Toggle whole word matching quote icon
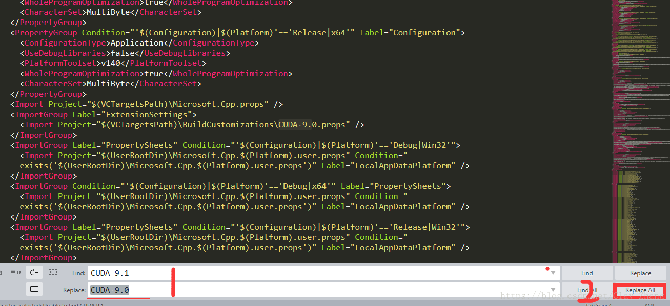This screenshot has height=306, width=670. click(x=16, y=273)
